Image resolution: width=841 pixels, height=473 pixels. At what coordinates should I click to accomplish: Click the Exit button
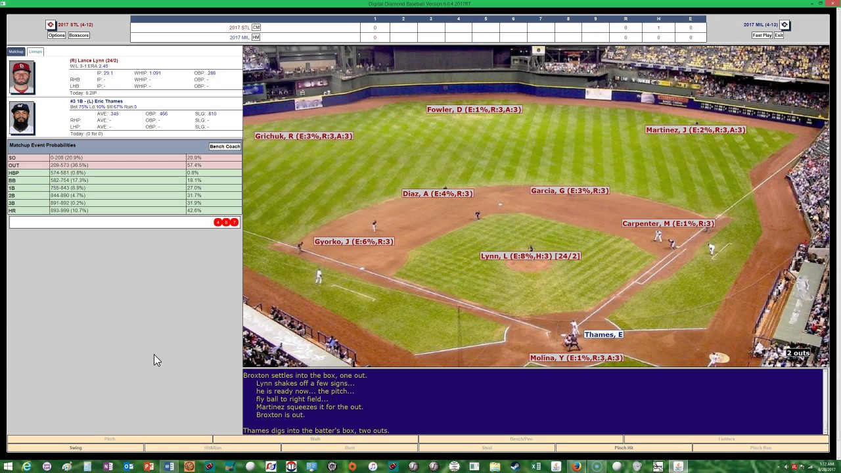tap(779, 35)
